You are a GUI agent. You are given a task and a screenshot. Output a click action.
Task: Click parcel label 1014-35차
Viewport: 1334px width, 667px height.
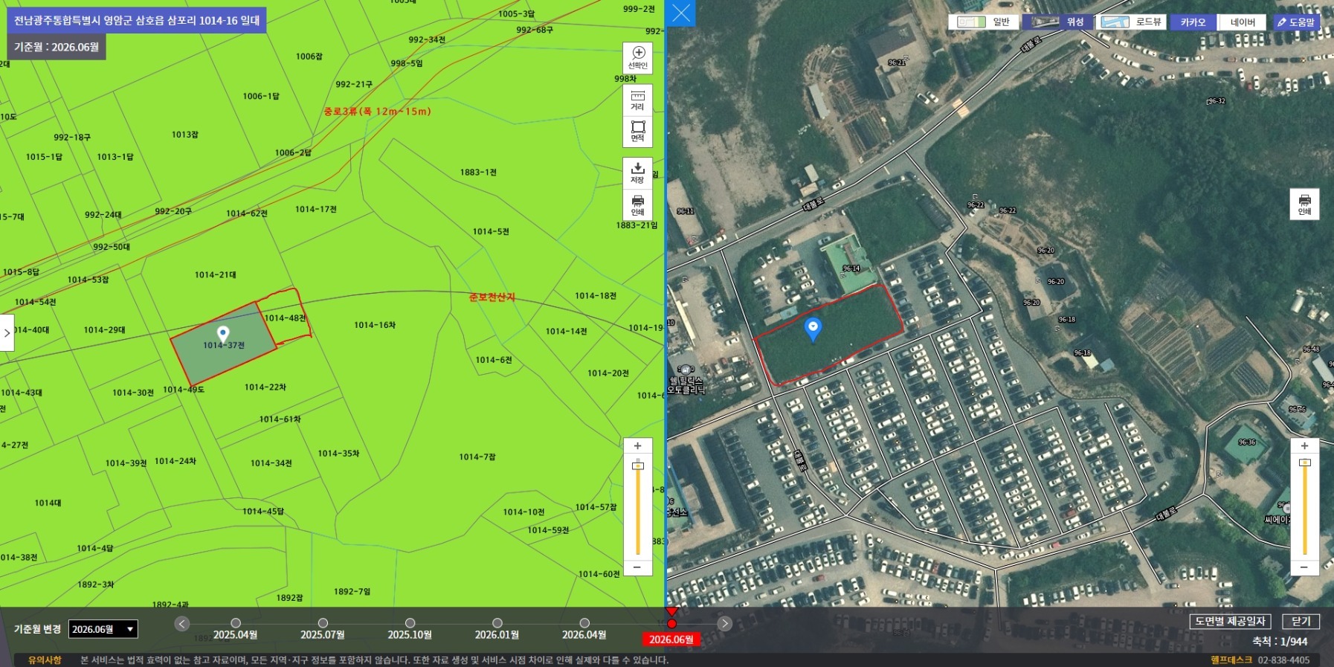[339, 454]
